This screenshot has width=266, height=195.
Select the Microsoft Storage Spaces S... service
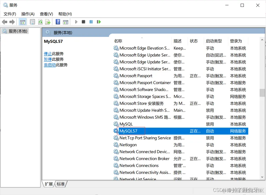[x=145, y=97]
